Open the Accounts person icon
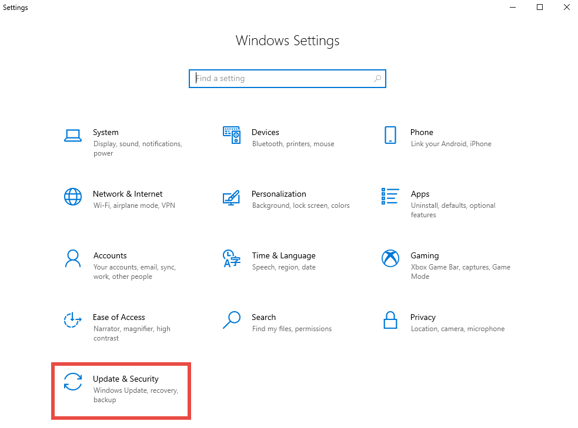This screenshot has width=578, height=428. click(73, 258)
